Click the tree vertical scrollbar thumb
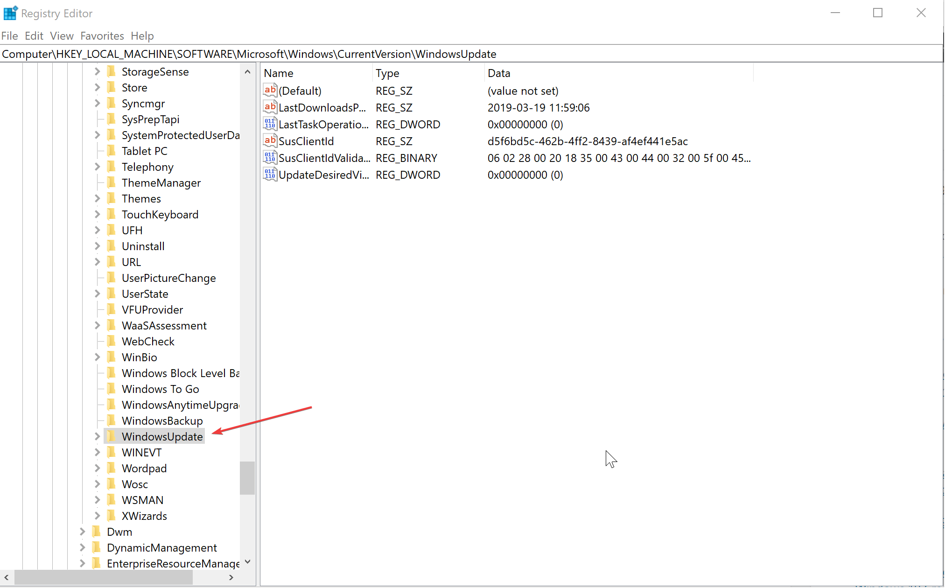 coord(247,477)
